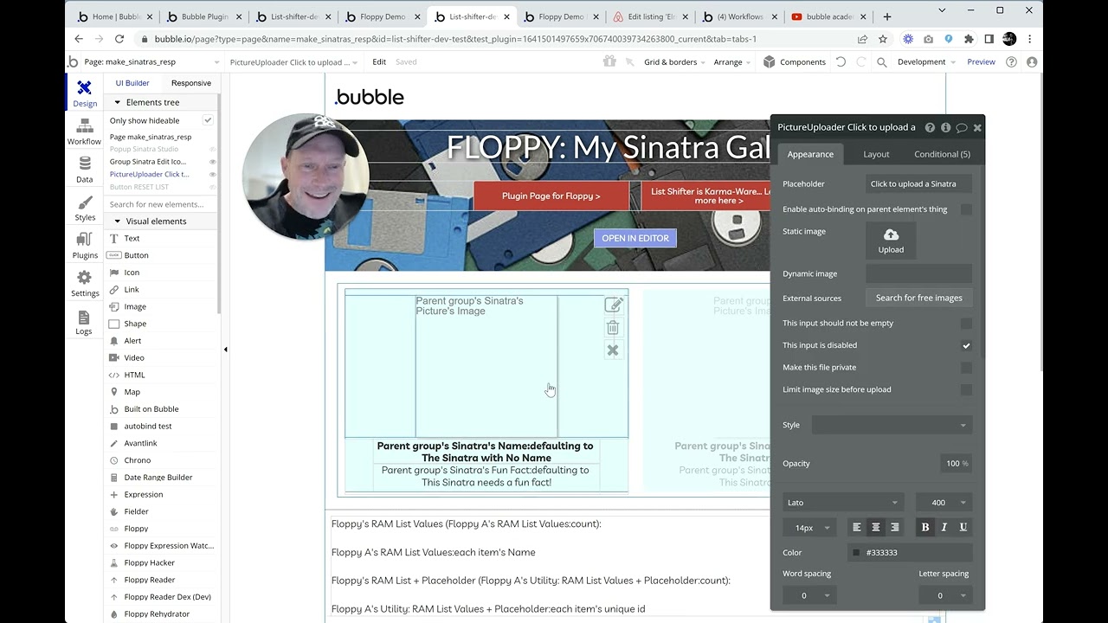Open property editor comment bubble icon

pyautogui.click(x=961, y=127)
